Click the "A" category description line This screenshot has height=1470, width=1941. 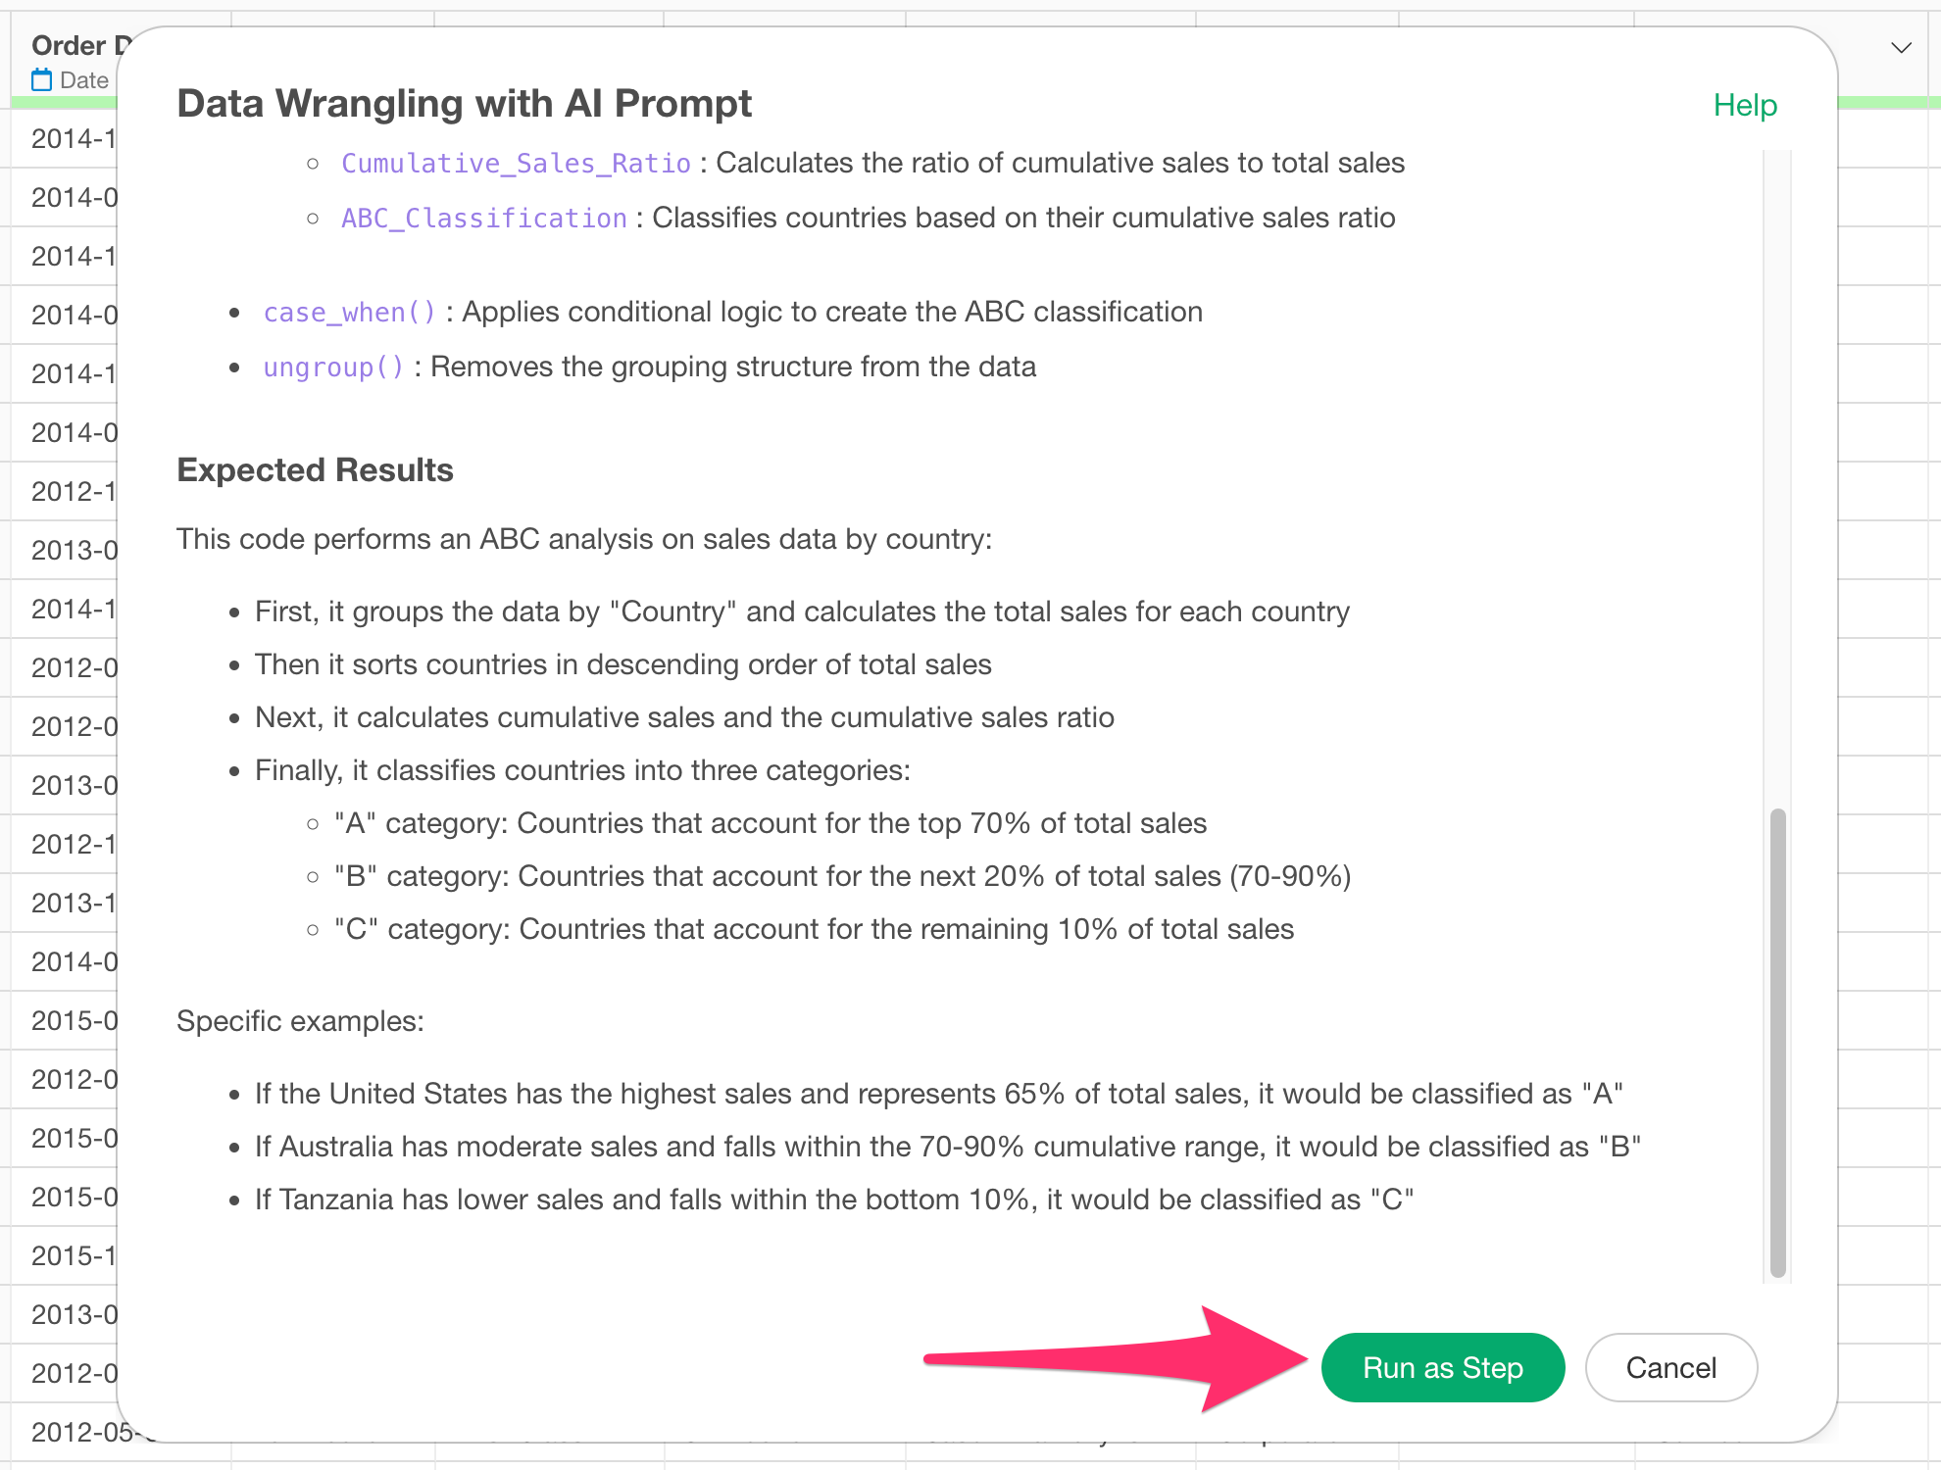[771, 823]
